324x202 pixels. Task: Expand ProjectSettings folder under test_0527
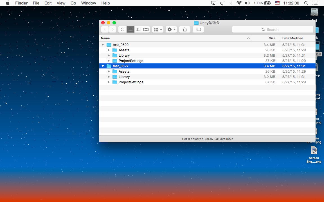point(109,82)
